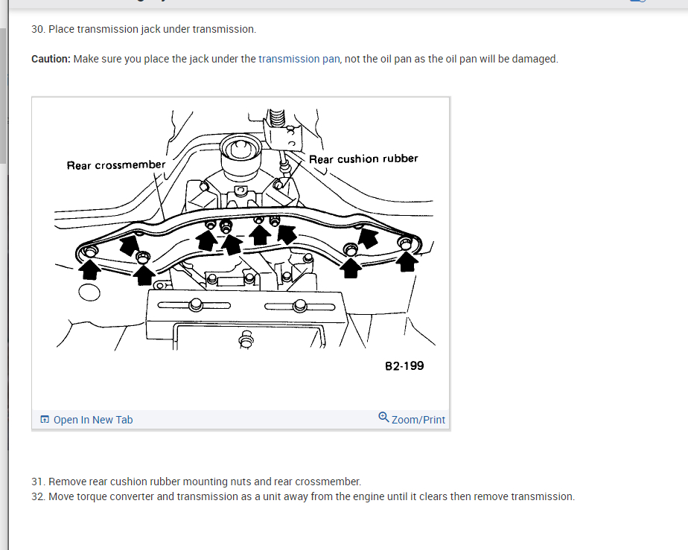Click step 31 remove cushion rubber text

click(x=196, y=482)
